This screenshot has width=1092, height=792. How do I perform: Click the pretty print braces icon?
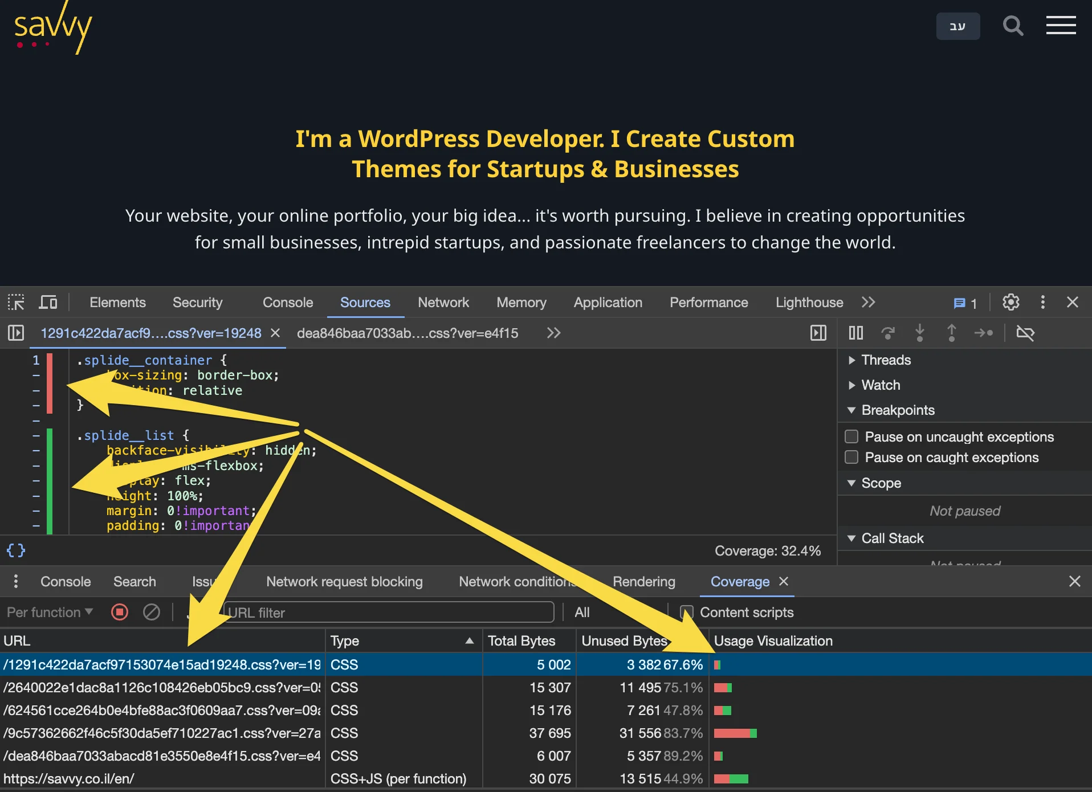click(16, 550)
